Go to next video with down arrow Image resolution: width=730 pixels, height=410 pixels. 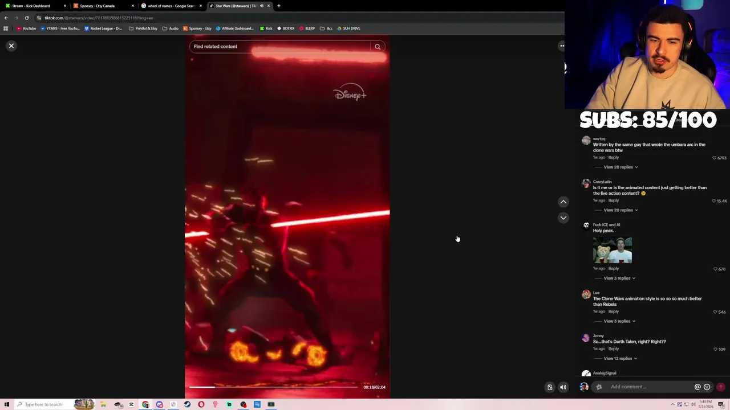[x=563, y=218]
